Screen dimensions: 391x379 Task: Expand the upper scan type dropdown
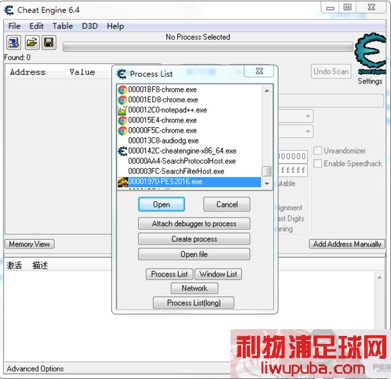pyautogui.click(x=308, y=116)
